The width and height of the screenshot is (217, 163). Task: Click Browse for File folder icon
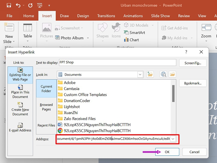(x=172, y=74)
